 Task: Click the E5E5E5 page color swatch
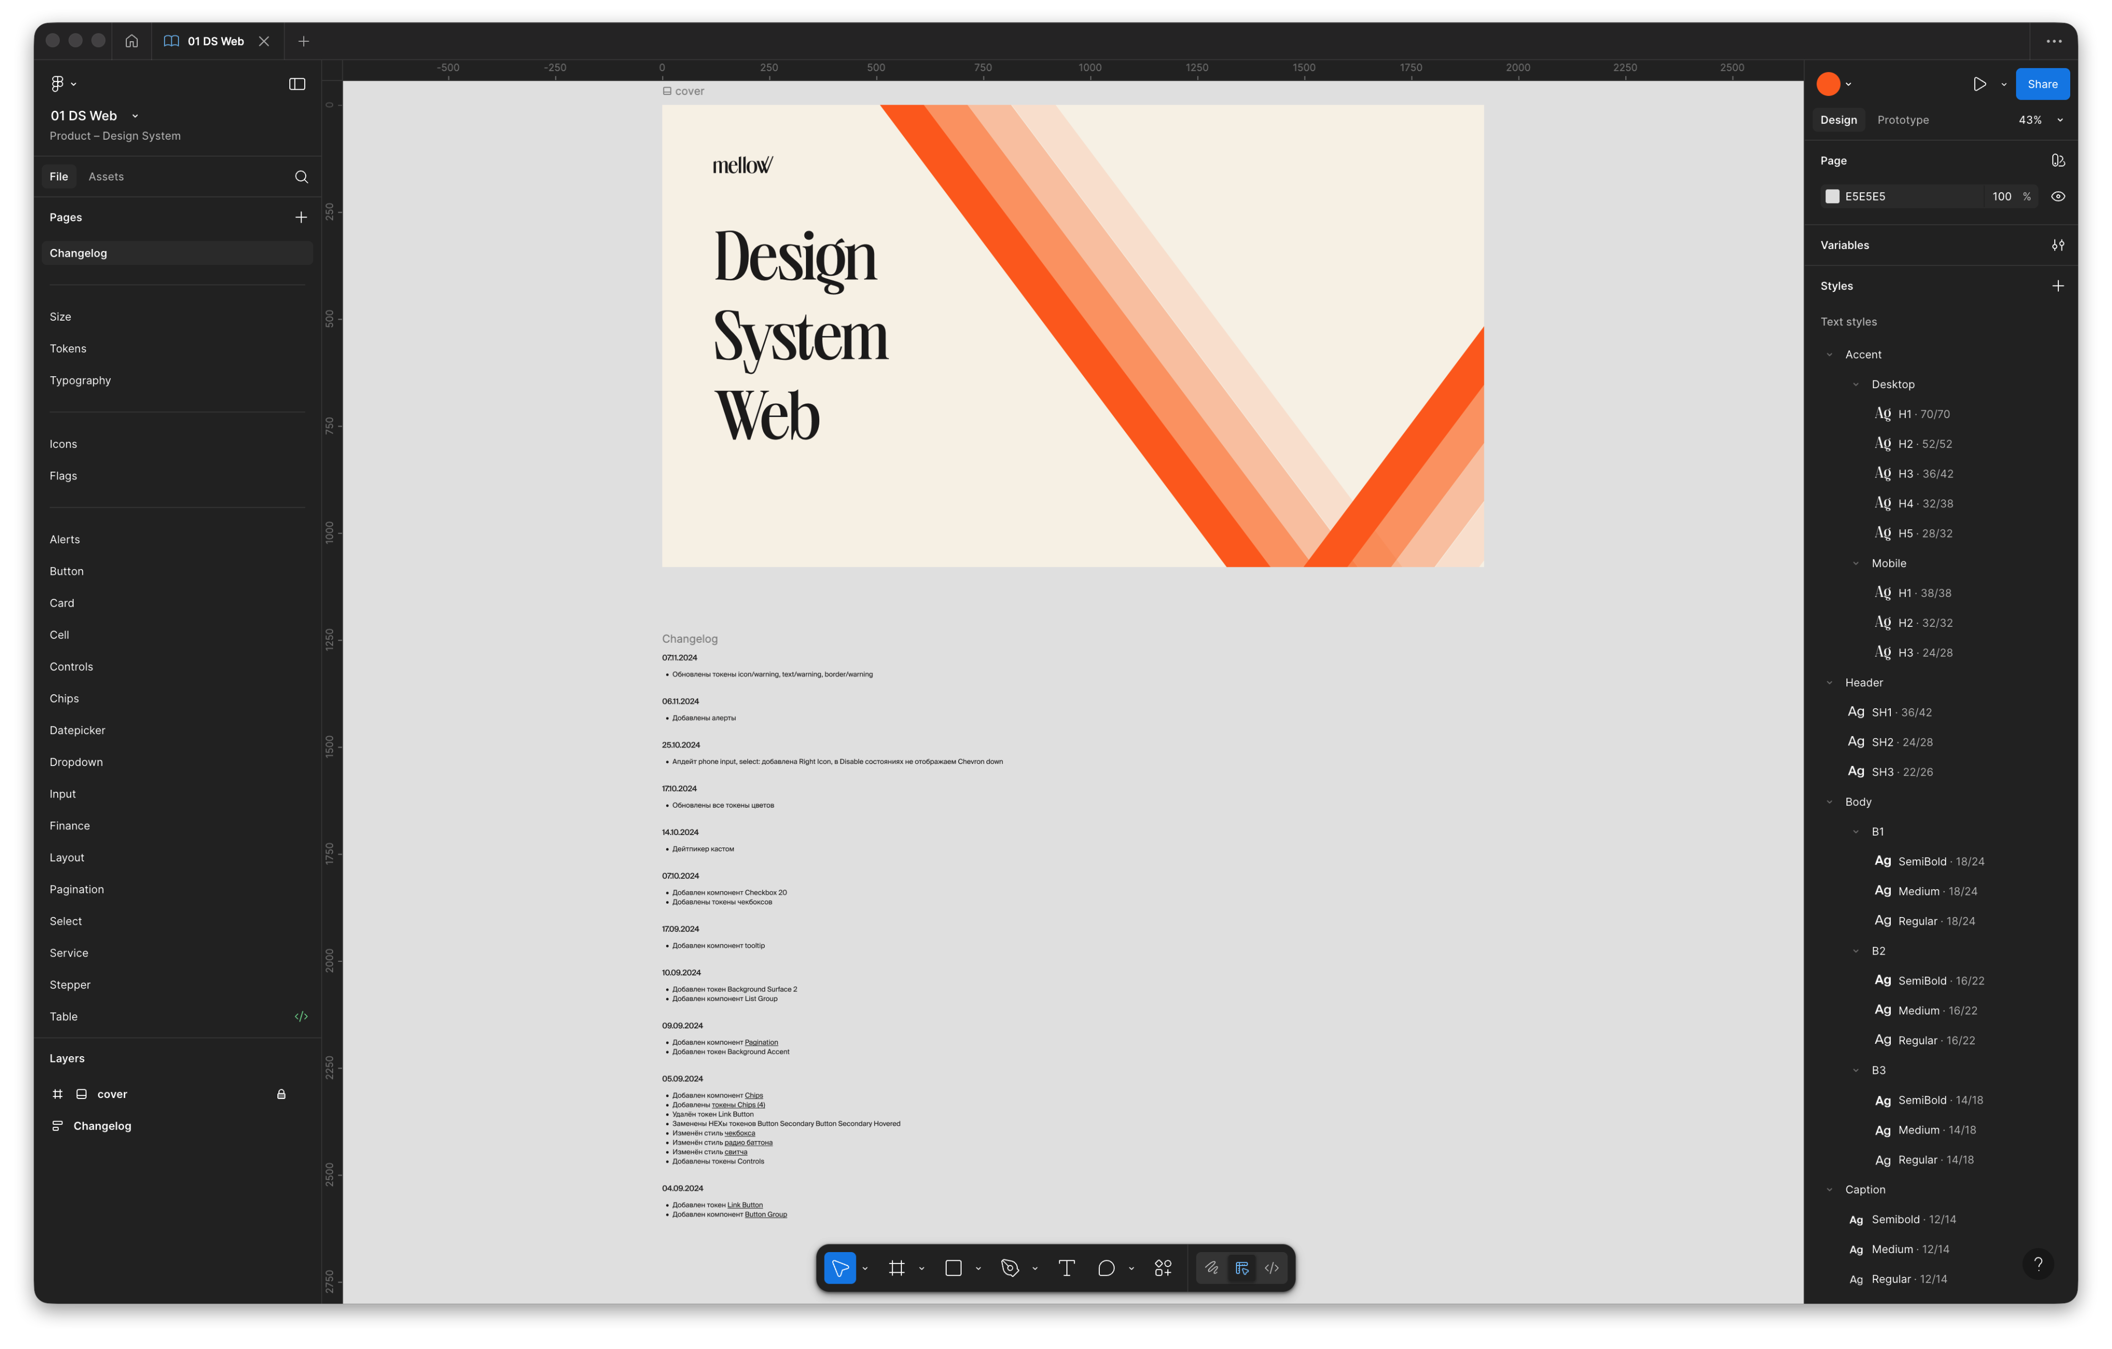click(x=1832, y=196)
